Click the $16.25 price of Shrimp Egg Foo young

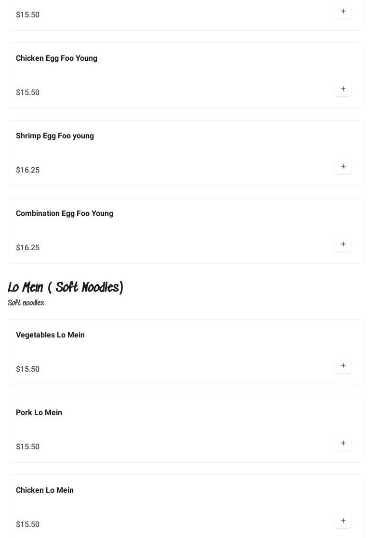[x=28, y=170]
